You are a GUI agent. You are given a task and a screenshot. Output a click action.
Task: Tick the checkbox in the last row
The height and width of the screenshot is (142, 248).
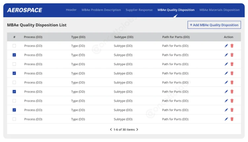tap(14, 119)
